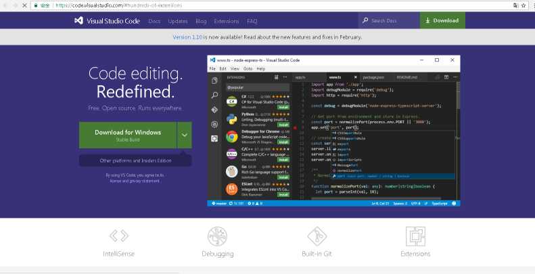Viewport: 535px width, 274px height.
Task: Open editor more actions ellipsis at top right
Action: click(x=455, y=77)
